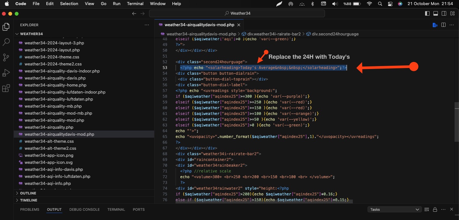Go back using the navigation arrow
The width and height of the screenshot is (459, 220).
134,13
